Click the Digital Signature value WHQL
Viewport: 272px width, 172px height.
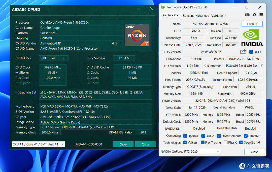pos(249,108)
